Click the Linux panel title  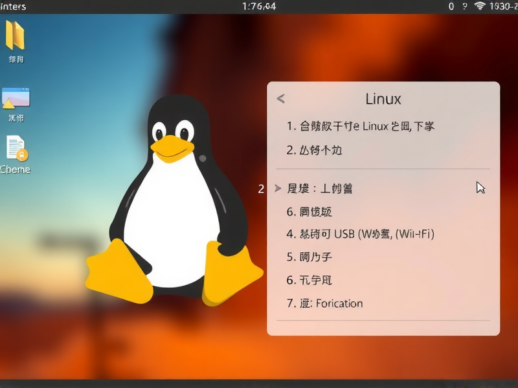tap(384, 98)
